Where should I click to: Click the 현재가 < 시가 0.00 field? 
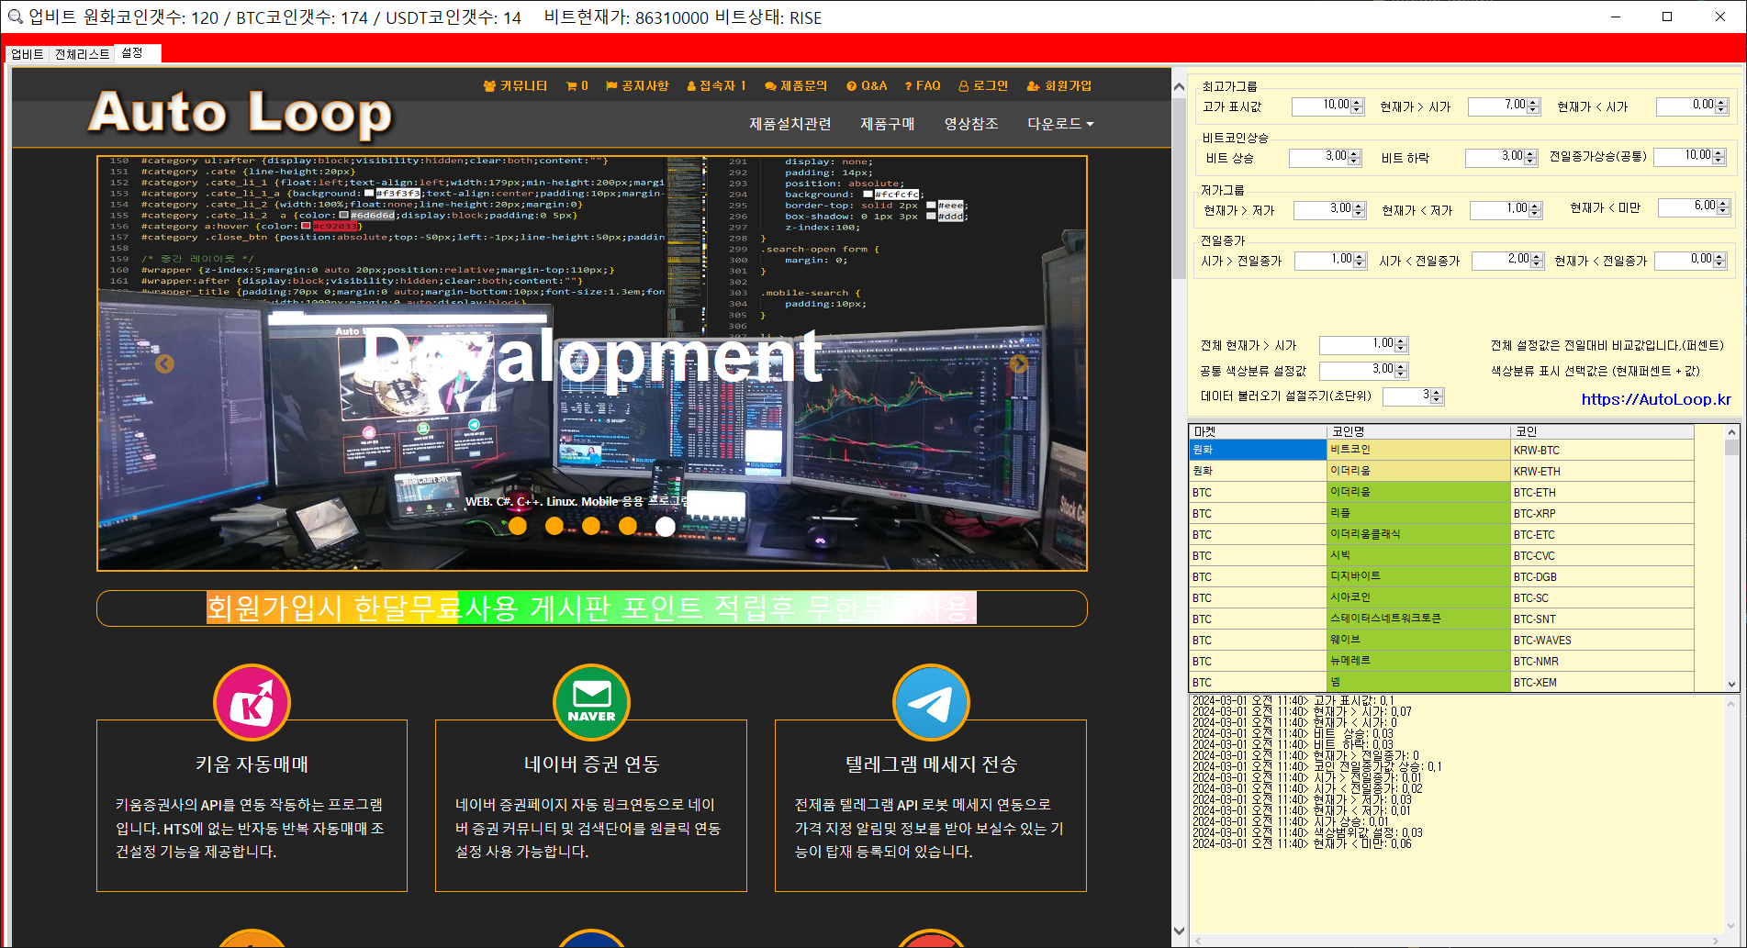click(1692, 106)
